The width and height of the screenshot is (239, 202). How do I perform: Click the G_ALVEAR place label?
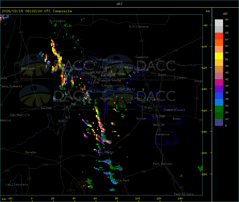coord(159,116)
